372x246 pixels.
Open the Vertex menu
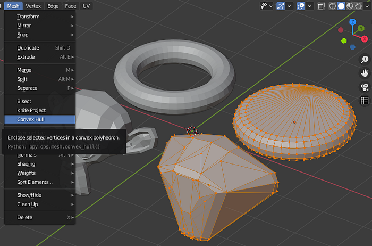pos(33,6)
